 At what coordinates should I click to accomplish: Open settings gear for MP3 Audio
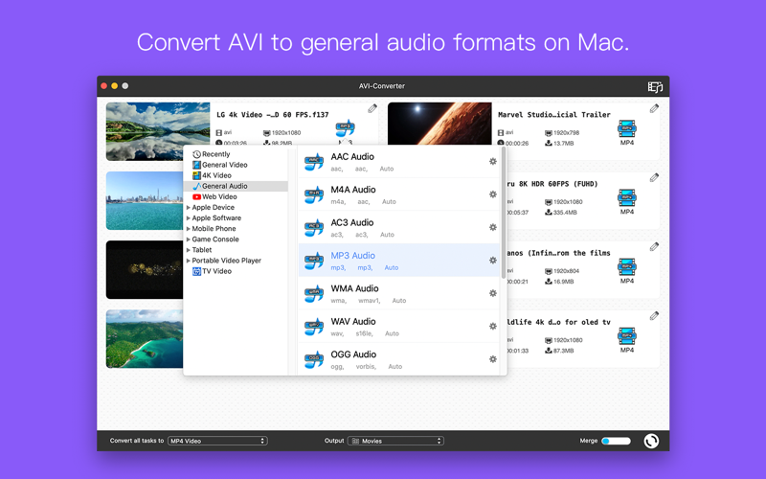point(493,261)
